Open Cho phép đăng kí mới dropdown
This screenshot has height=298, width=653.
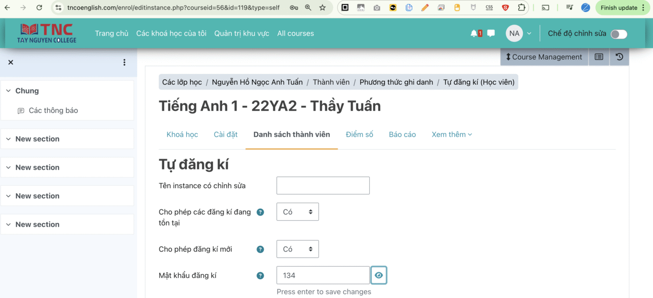coord(298,249)
